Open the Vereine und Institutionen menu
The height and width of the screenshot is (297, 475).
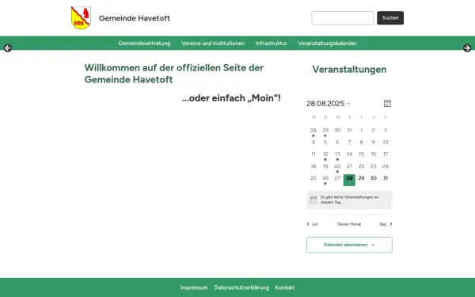coord(213,44)
